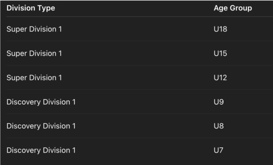Click the Division Type column header
273x165 pixels.
31,8
